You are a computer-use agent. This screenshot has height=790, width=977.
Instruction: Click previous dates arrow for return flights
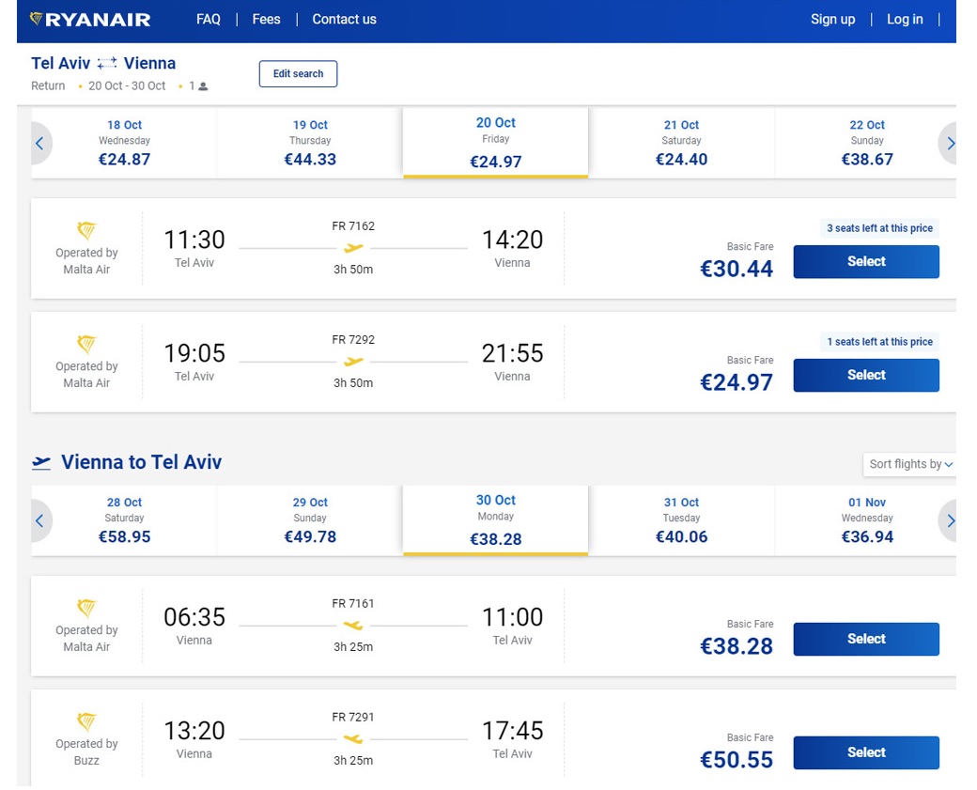[x=40, y=521]
